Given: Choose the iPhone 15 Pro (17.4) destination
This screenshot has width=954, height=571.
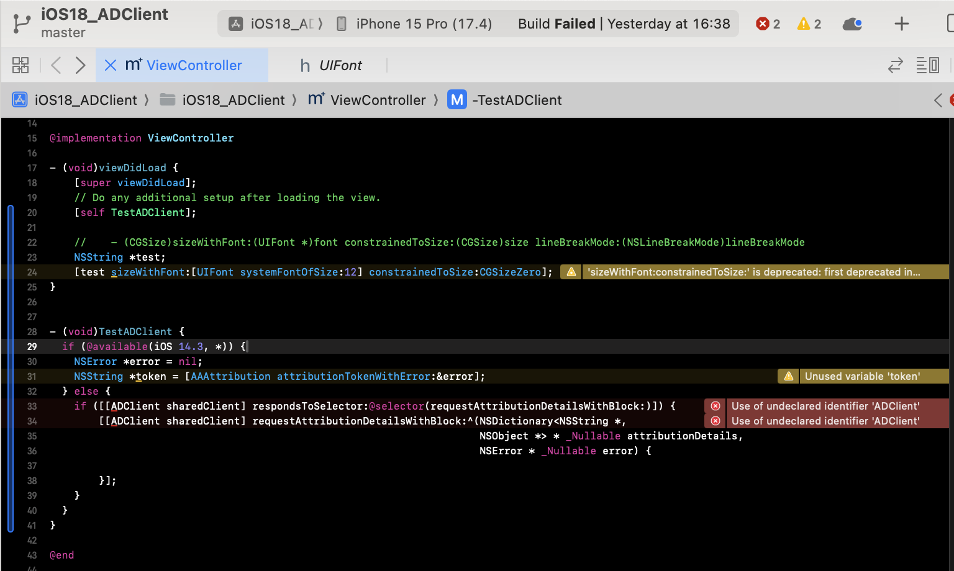Looking at the screenshot, I should (x=414, y=24).
